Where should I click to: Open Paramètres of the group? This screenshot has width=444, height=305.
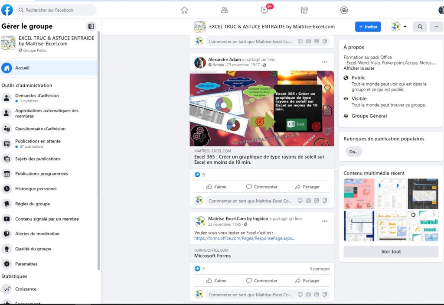[x=49, y=264]
